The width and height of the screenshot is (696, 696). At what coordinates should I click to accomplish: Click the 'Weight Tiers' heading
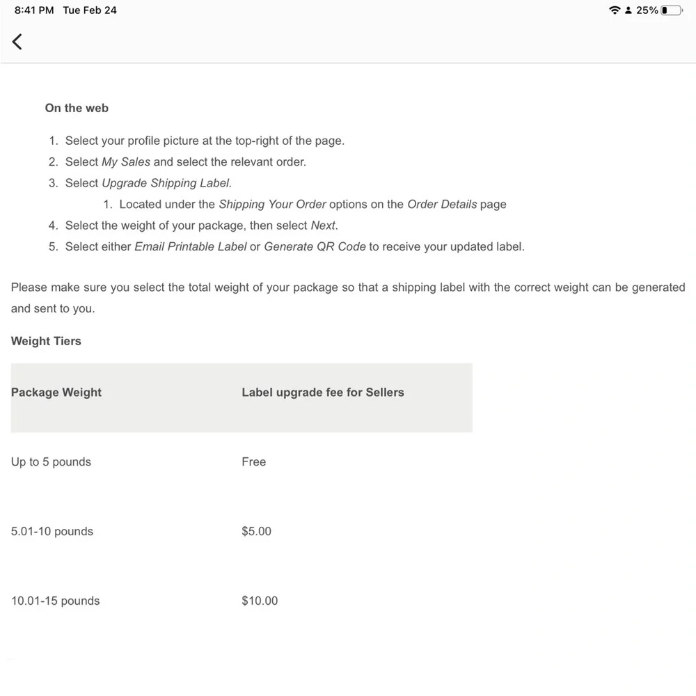46,341
